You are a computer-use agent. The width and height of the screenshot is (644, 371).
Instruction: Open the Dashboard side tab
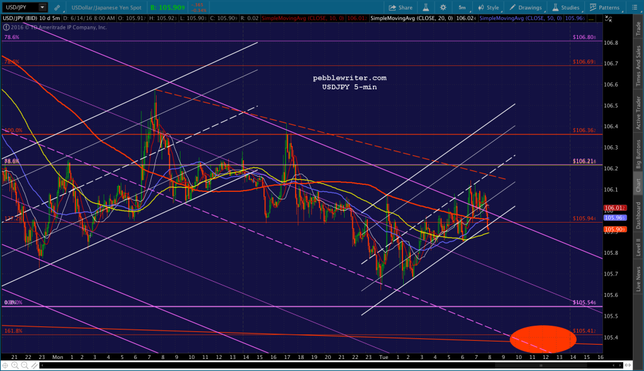[638, 215]
